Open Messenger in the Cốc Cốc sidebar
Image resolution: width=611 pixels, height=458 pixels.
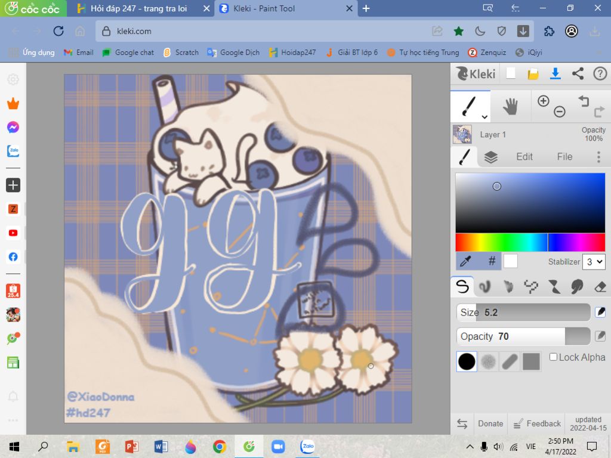point(13,127)
